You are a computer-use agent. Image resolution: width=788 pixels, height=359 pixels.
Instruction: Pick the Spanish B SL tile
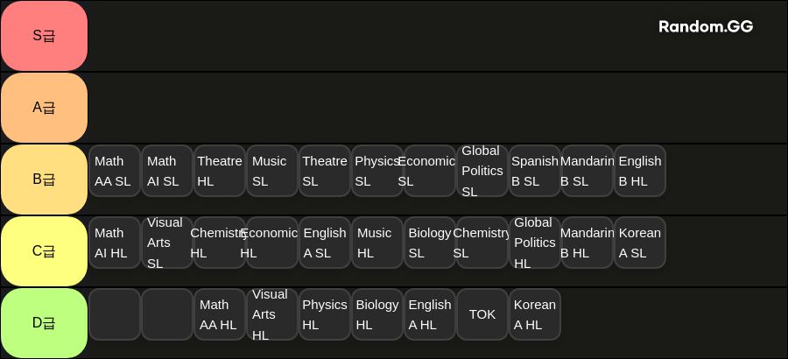535,171
